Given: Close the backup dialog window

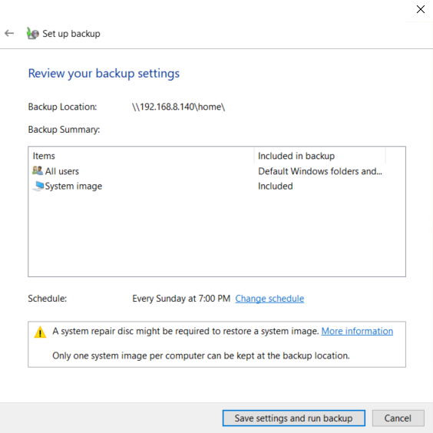Looking at the screenshot, I should [420, 9].
